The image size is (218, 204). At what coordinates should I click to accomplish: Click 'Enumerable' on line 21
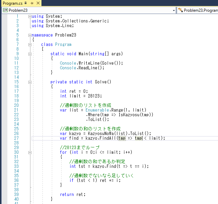tap(97, 110)
